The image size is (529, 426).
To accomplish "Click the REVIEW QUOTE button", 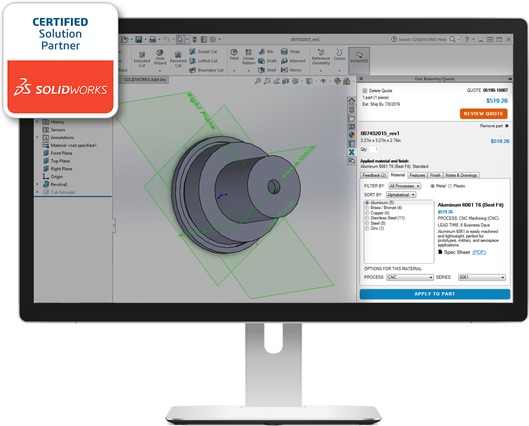I will [484, 113].
